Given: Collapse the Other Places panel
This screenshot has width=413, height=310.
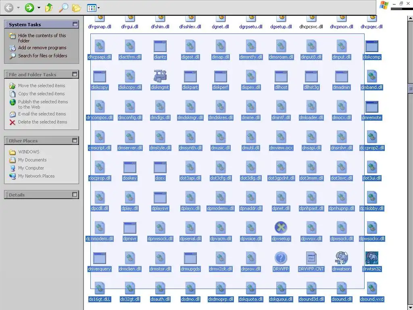Looking at the screenshot, I should tap(75, 140).
